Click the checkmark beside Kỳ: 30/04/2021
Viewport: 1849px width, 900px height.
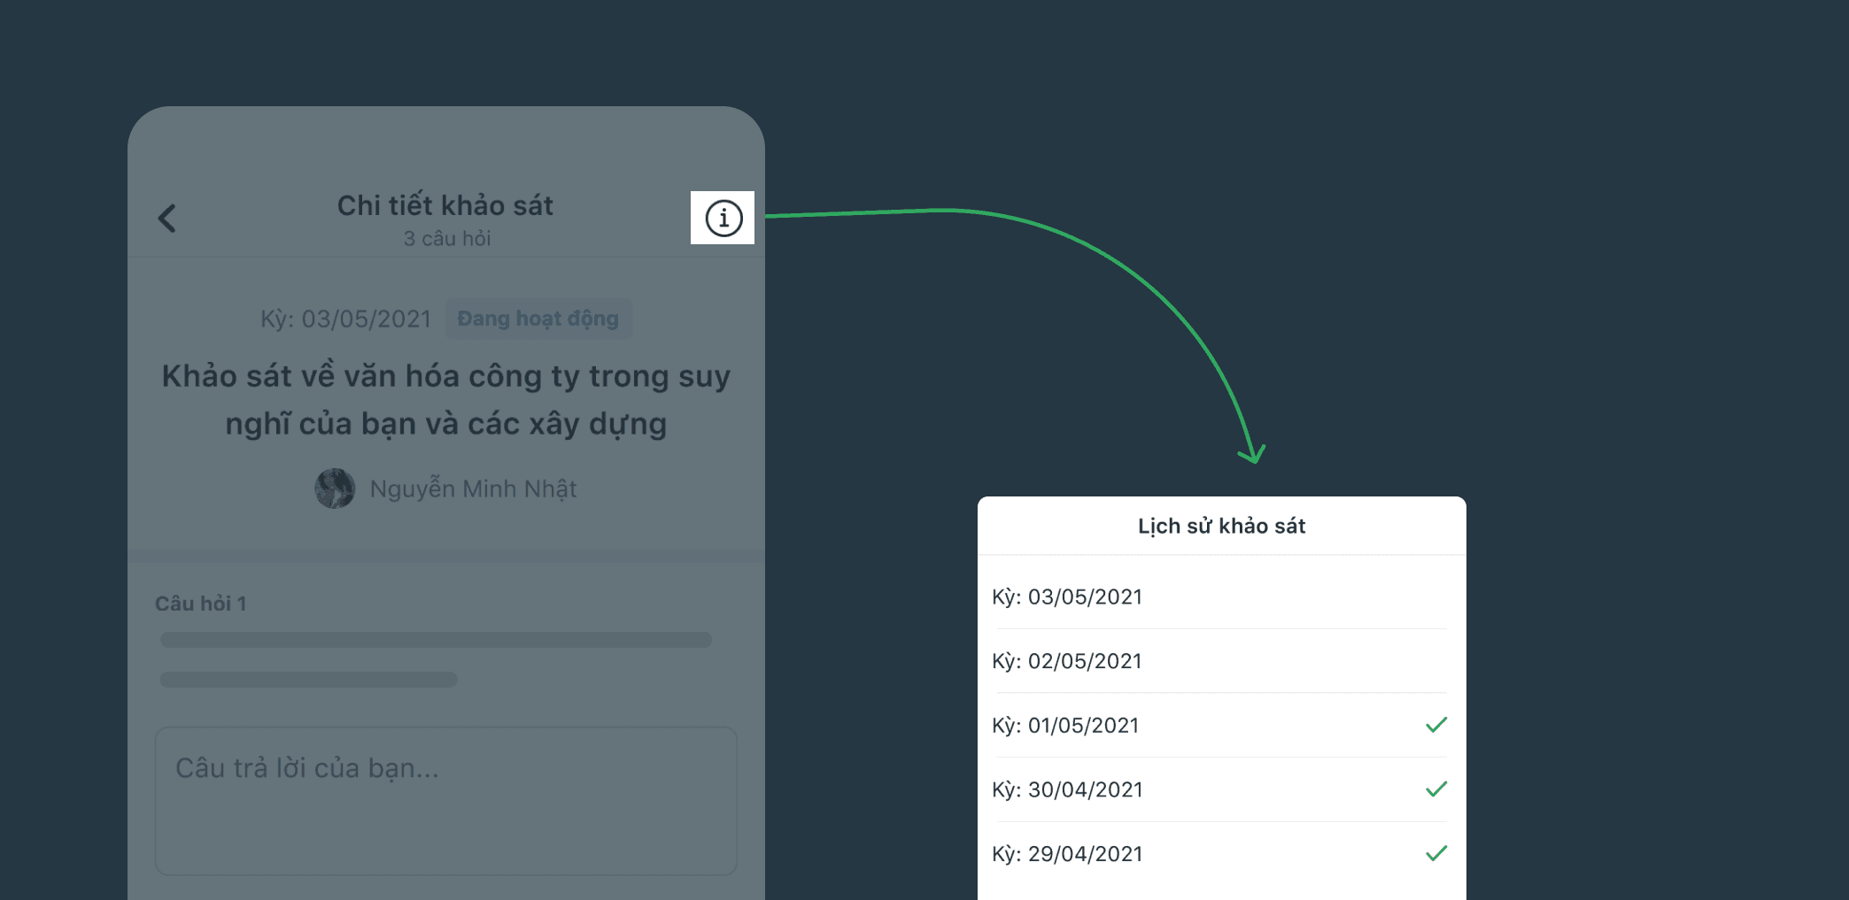(x=1436, y=788)
